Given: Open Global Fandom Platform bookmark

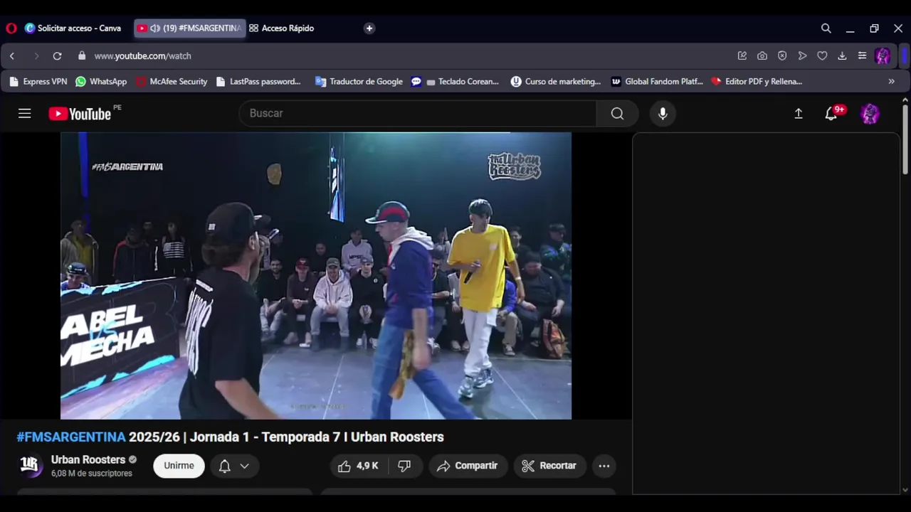Looking at the screenshot, I should (x=657, y=81).
